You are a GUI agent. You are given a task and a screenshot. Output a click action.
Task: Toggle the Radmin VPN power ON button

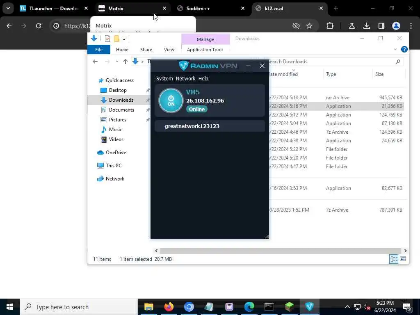(171, 100)
